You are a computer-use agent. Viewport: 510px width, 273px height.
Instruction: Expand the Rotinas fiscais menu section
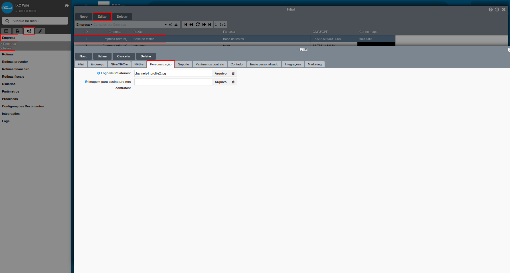(13, 77)
